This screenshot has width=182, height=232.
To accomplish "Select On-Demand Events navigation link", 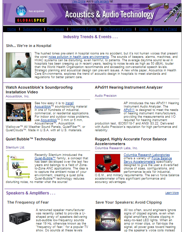I will click(118, 29).
